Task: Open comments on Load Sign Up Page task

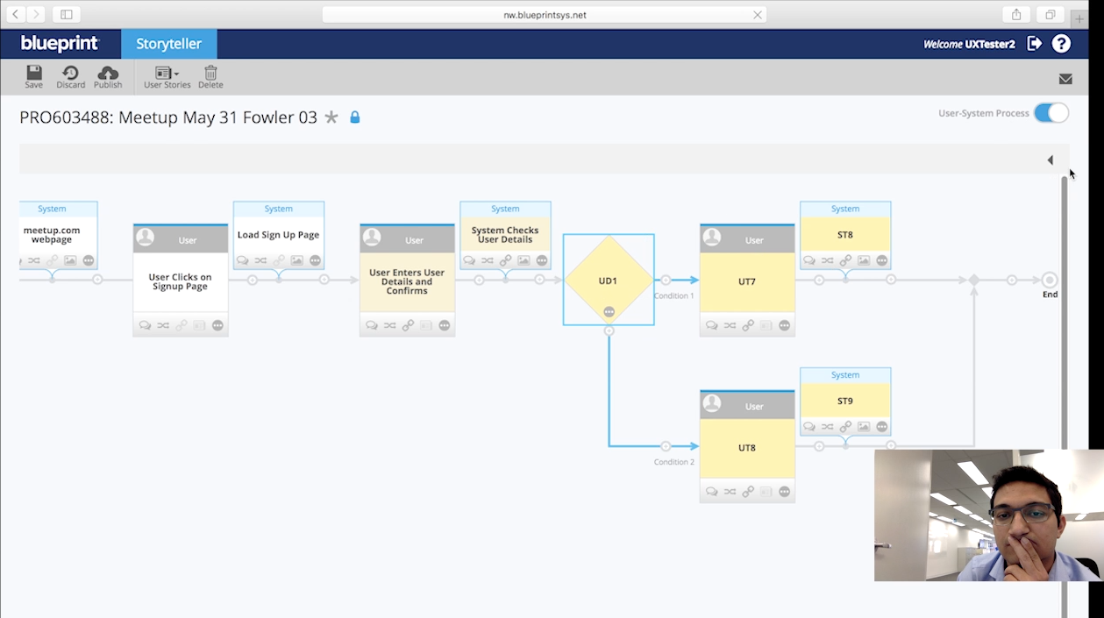Action: pos(243,260)
